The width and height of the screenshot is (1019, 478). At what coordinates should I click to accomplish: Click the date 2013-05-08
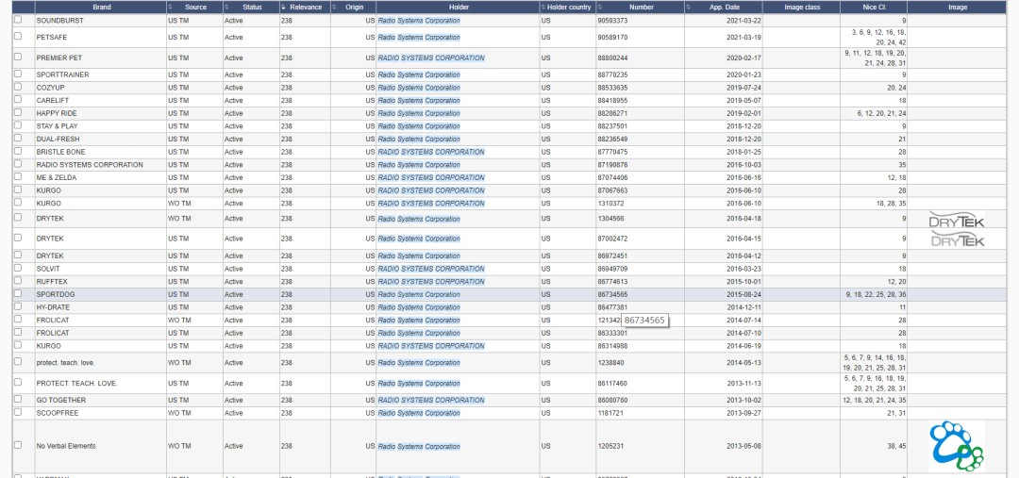point(743,446)
